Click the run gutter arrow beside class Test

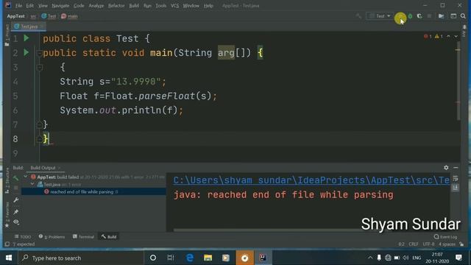click(26, 38)
